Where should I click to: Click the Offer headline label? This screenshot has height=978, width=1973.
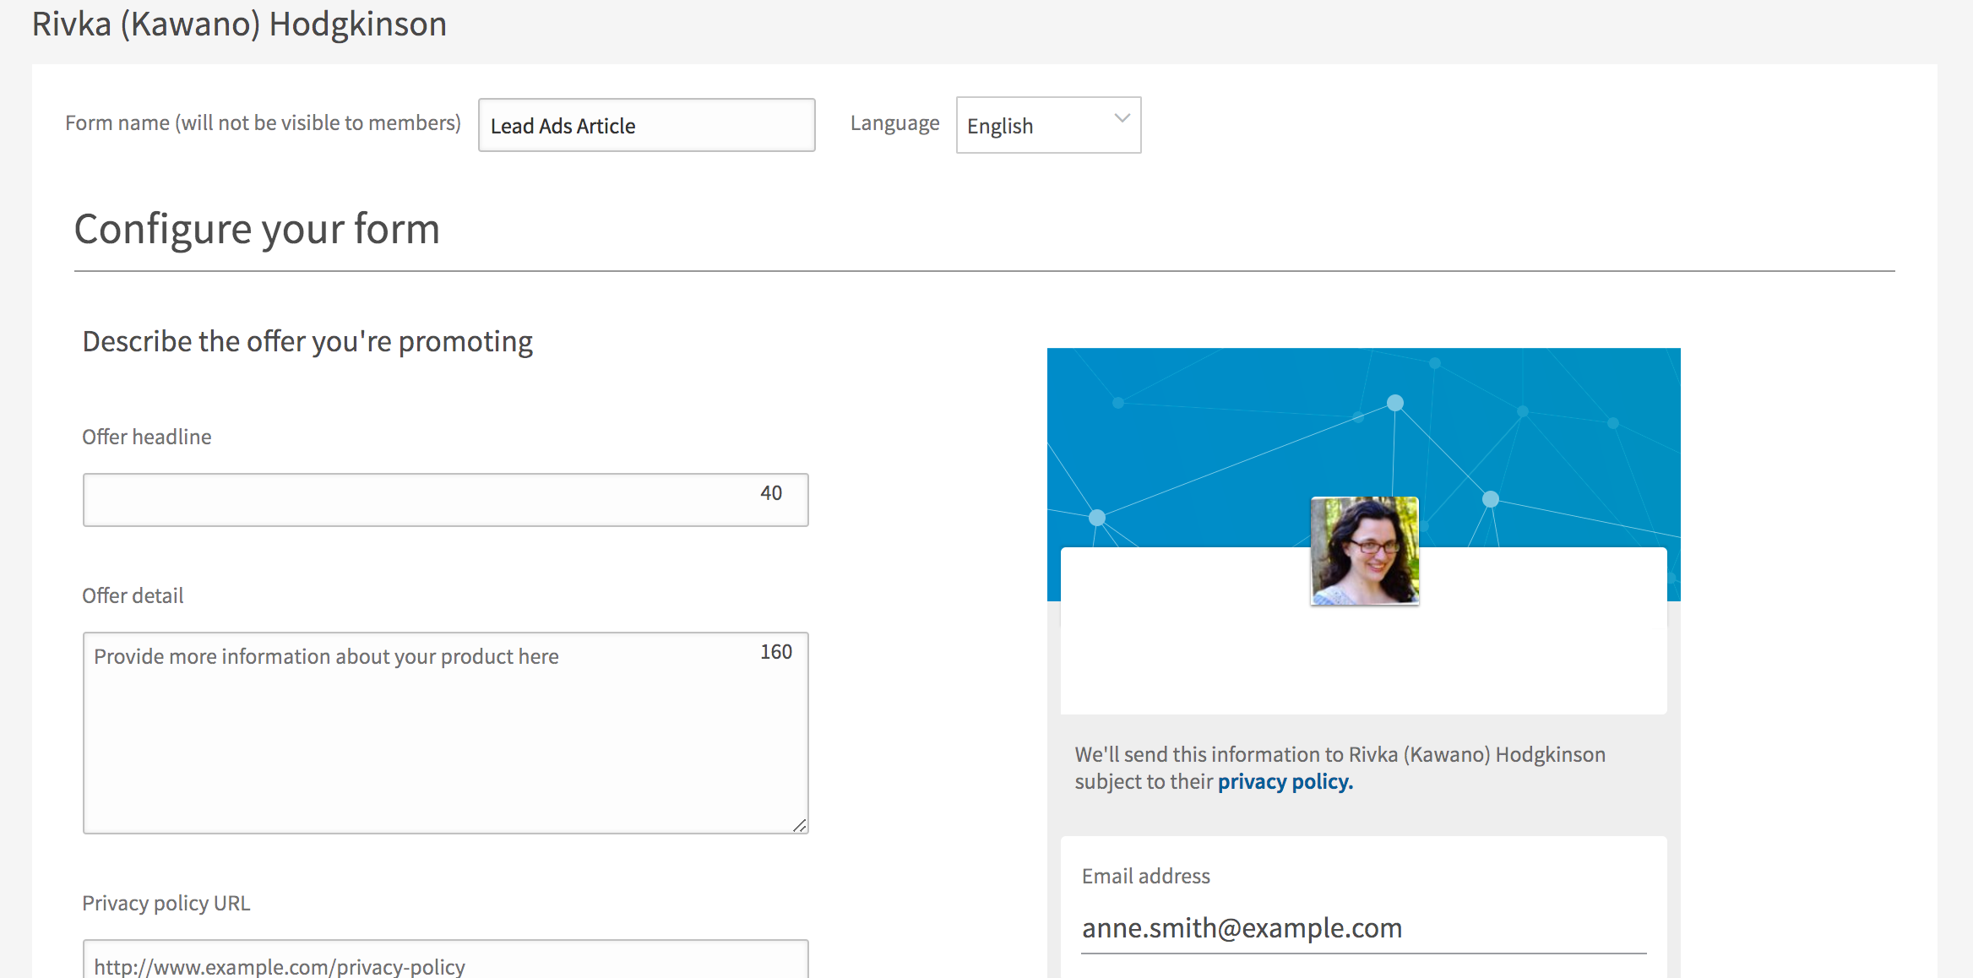[146, 437]
